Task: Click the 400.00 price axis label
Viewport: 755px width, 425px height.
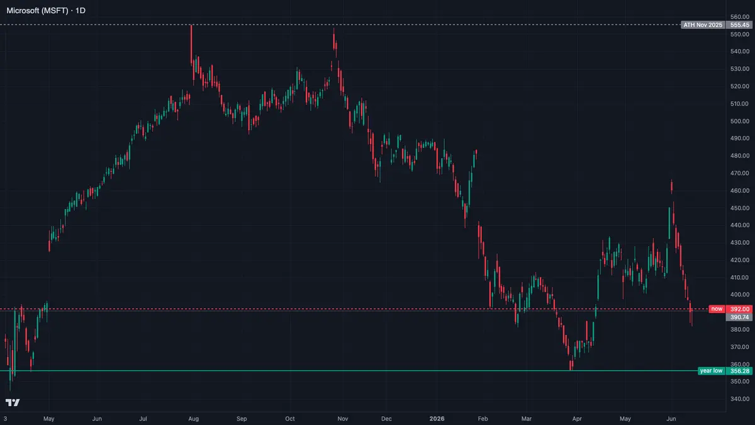Action: [740, 295]
